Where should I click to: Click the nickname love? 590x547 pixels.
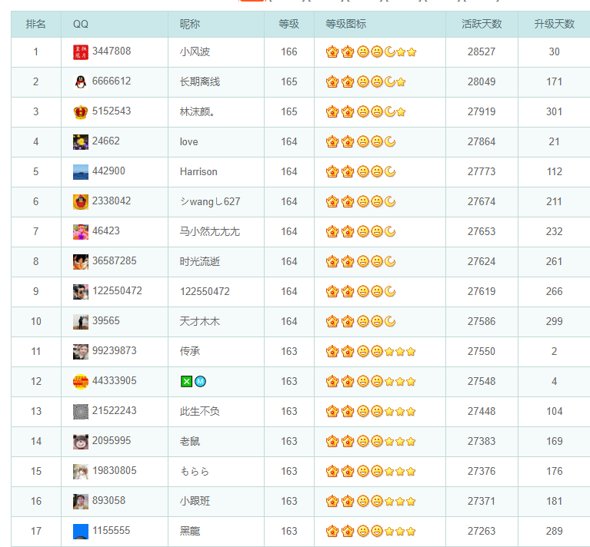189,141
